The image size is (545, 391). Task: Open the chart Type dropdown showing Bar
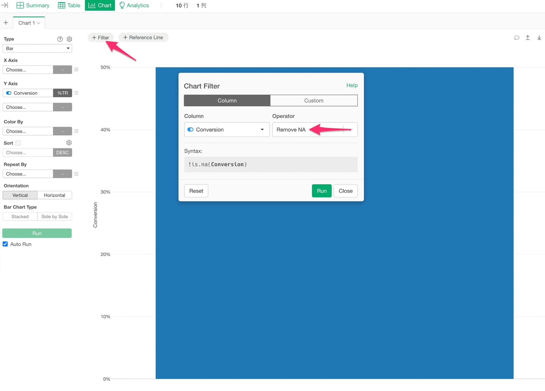coord(37,48)
